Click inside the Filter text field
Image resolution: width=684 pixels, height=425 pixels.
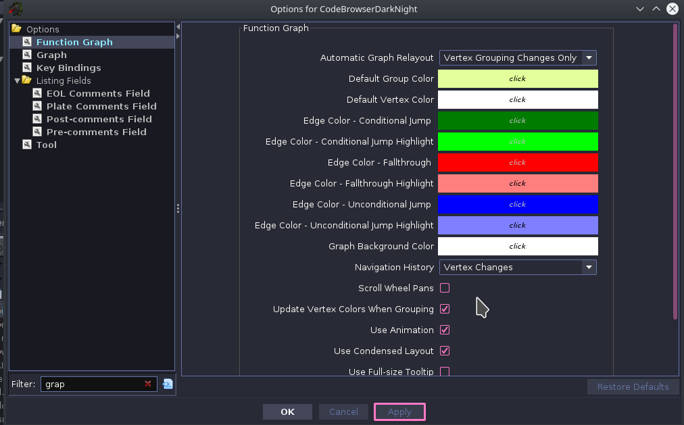click(x=95, y=384)
